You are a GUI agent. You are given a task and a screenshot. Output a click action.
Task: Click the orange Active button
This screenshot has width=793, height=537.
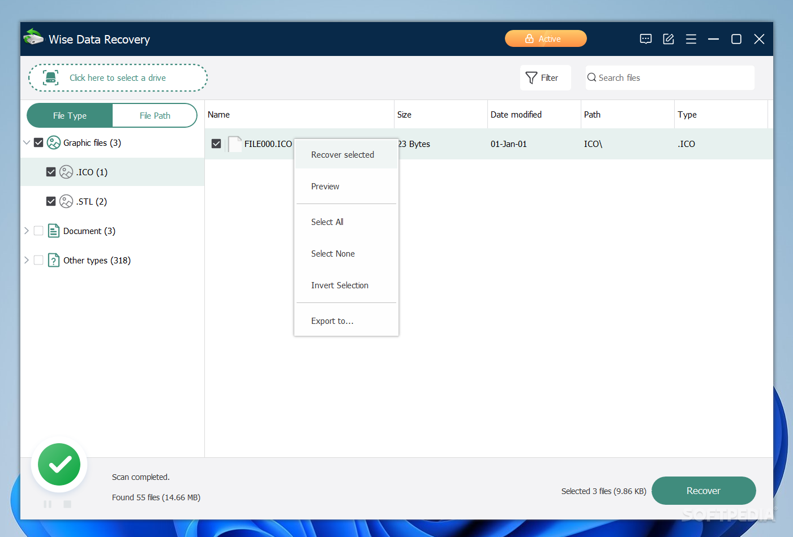coord(546,38)
